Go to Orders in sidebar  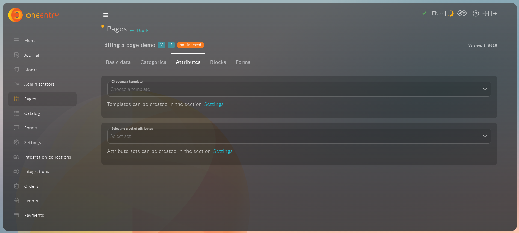point(31,186)
